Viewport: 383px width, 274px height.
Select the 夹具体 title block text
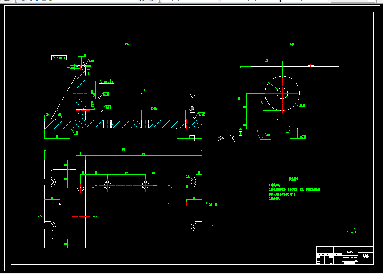point(366,256)
